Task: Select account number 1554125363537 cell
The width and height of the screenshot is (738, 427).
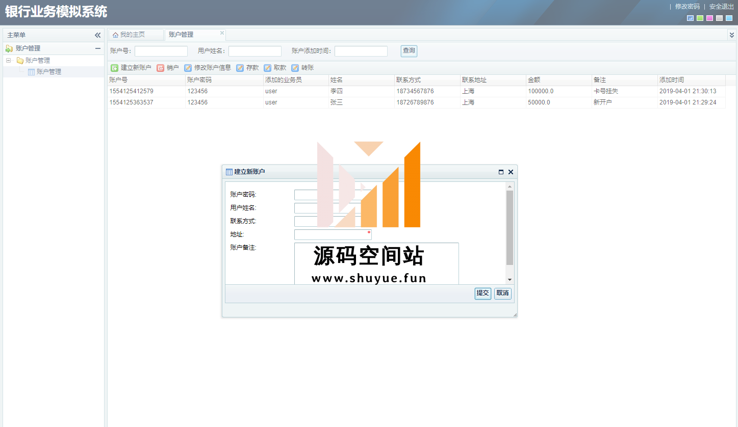Action: 146,102
